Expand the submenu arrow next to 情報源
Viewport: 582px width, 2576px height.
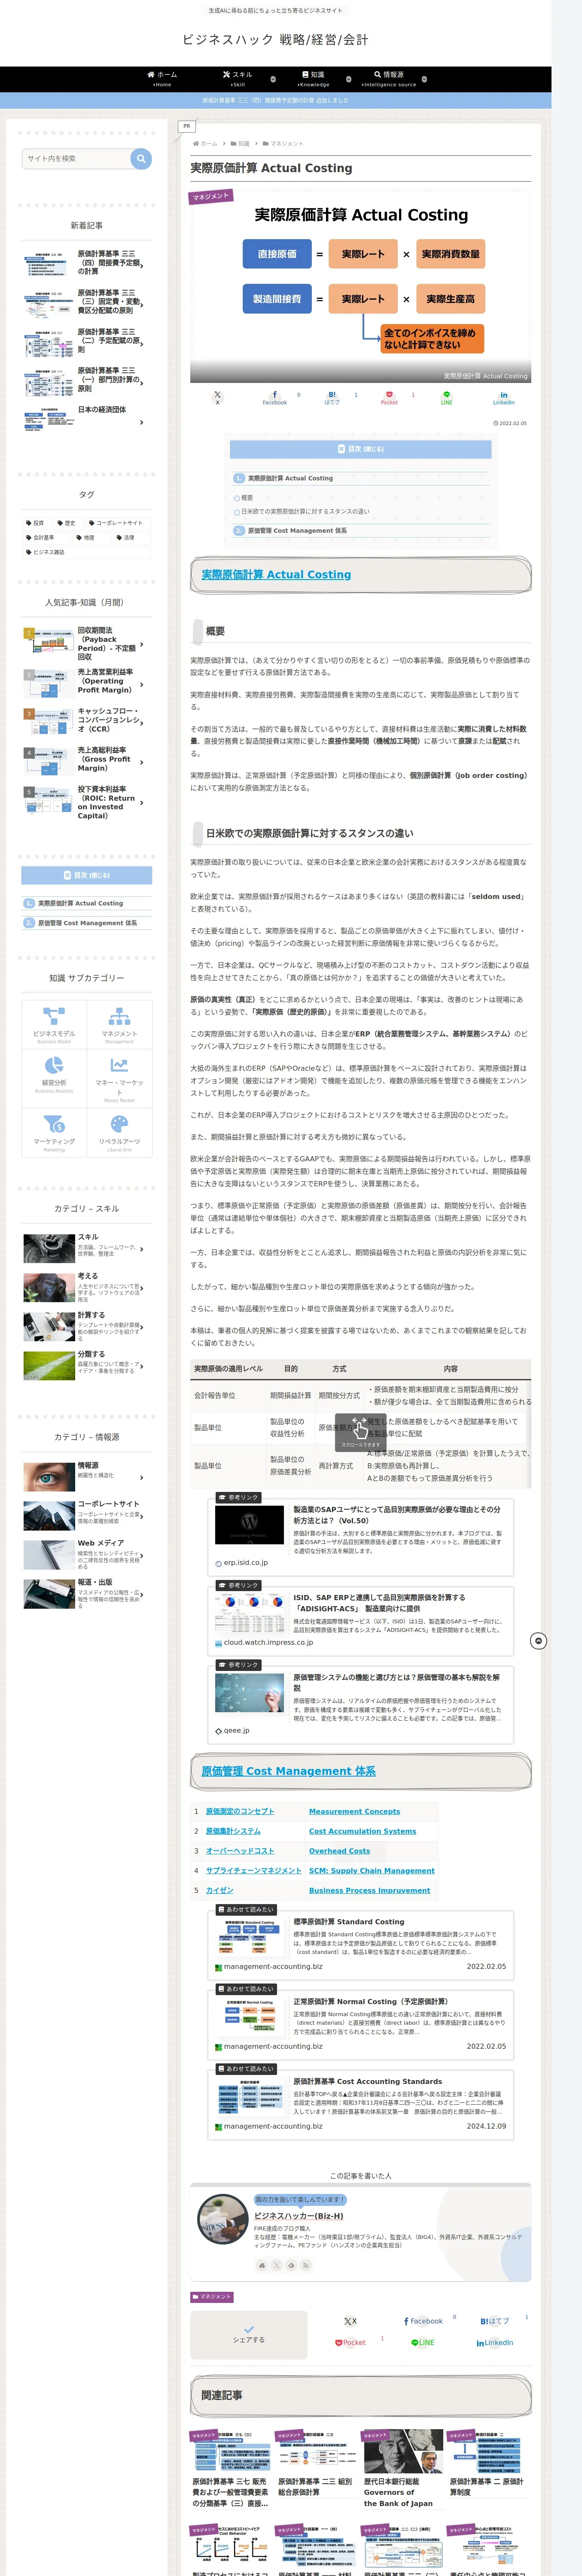[424, 79]
